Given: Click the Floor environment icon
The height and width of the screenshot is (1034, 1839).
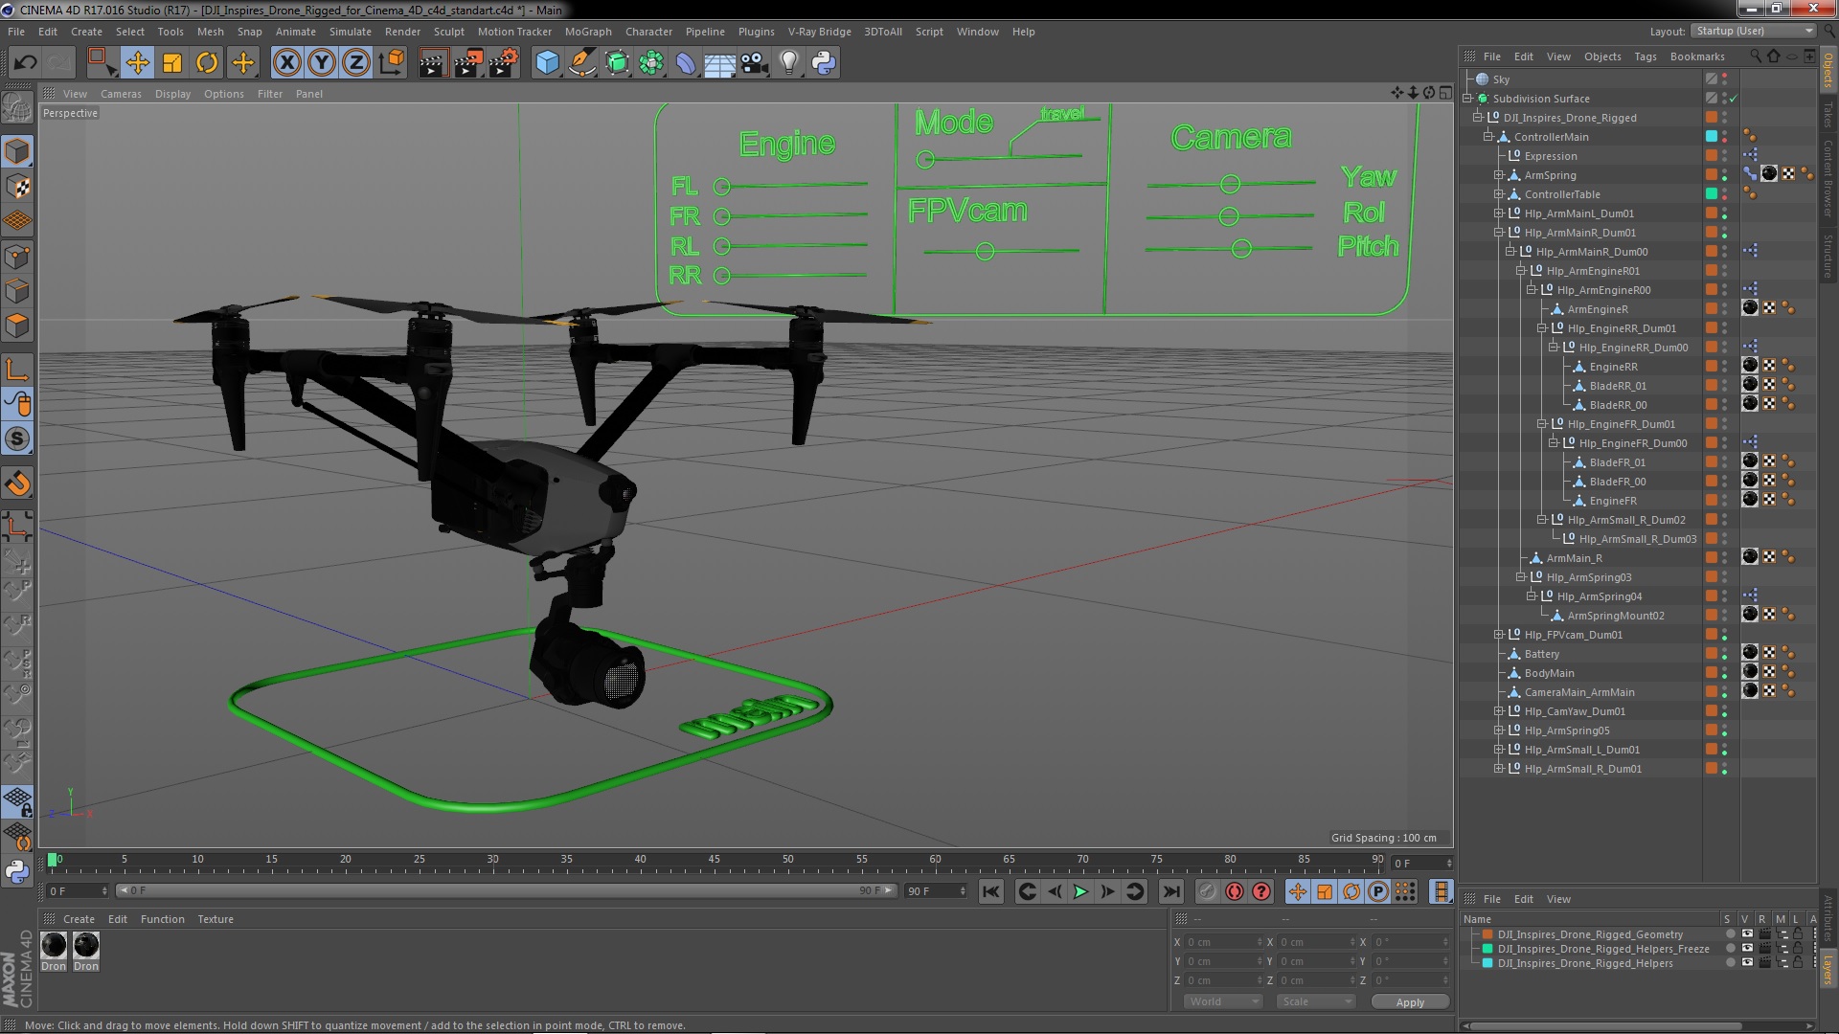Looking at the screenshot, I should click(719, 63).
